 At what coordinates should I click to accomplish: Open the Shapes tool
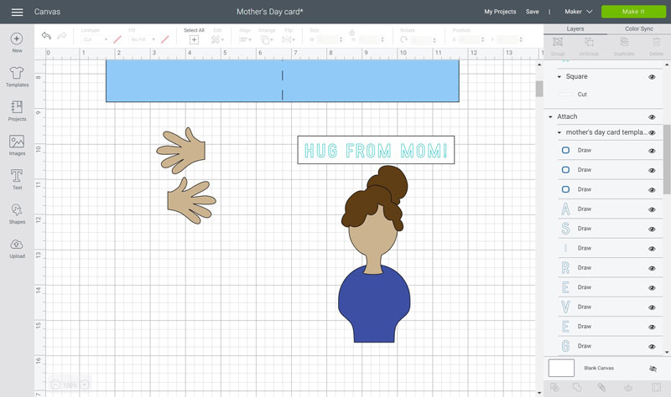pyautogui.click(x=17, y=214)
